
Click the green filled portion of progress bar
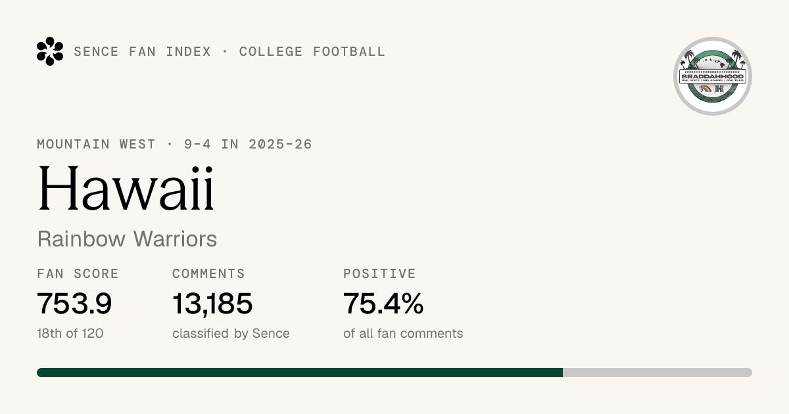(x=300, y=373)
